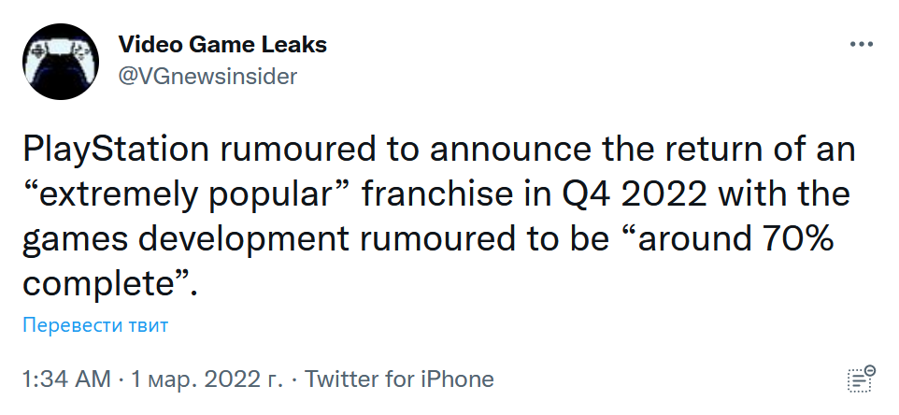Click the games development phrase in tweet
This screenshot has width=899, height=415.
[x=186, y=240]
